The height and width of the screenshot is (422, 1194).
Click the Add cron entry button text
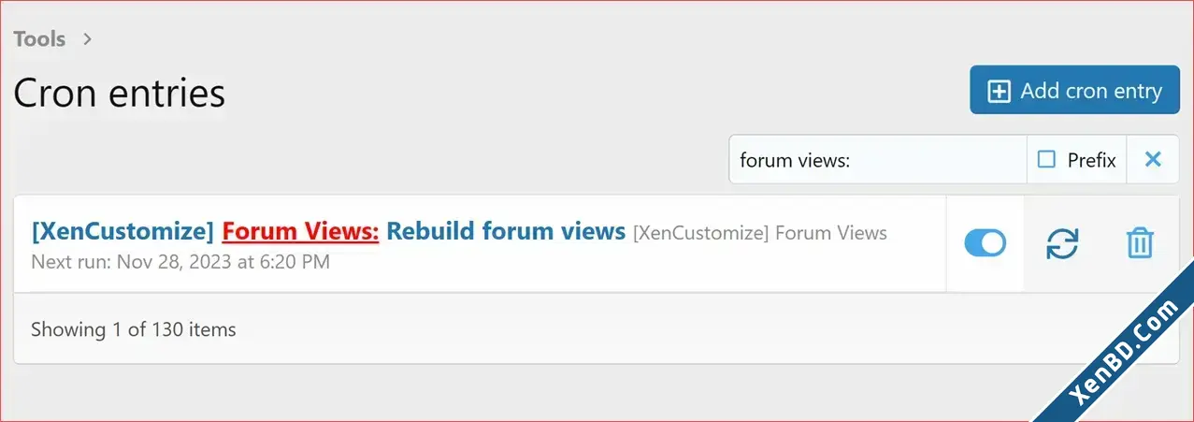[x=1091, y=91]
